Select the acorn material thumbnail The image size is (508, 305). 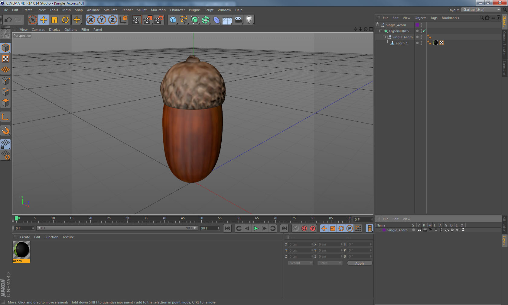[x=21, y=250]
